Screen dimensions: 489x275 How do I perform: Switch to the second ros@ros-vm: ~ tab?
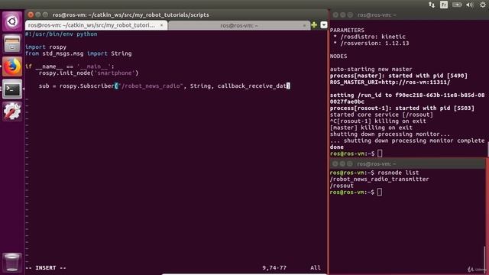coord(239,25)
